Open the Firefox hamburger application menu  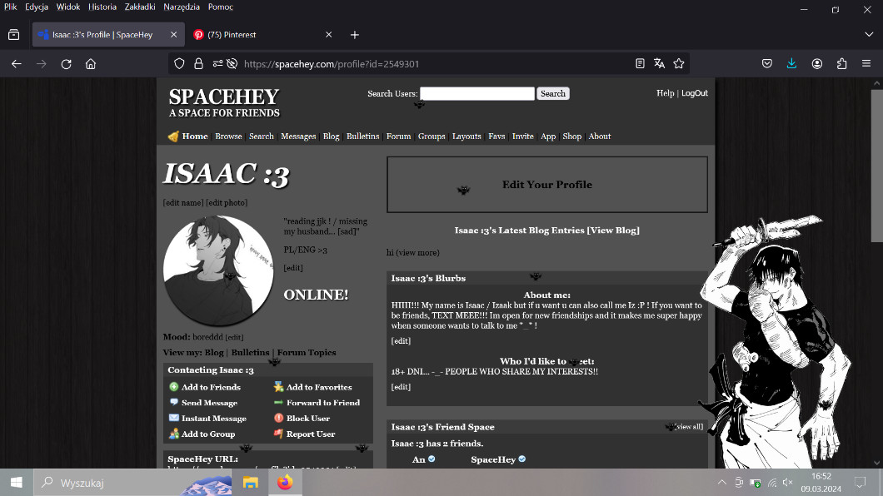tap(866, 63)
